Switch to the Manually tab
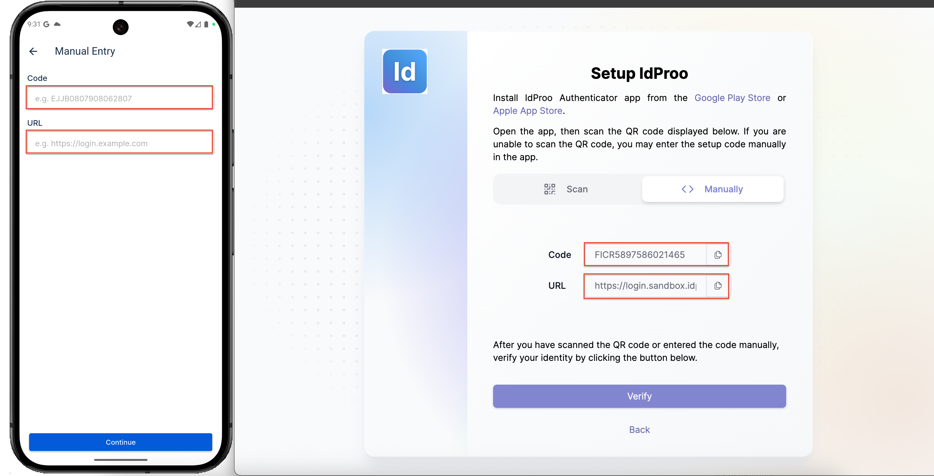Viewport: 934px width, 476px height. point(712,189)
